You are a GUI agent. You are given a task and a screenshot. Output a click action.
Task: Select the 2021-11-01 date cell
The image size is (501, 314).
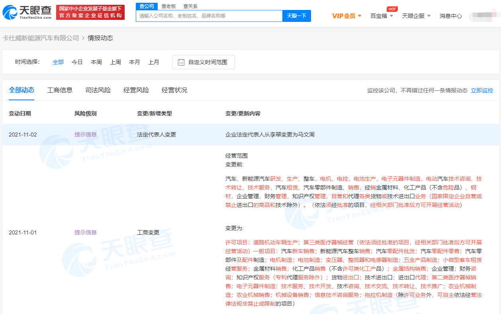23,232
